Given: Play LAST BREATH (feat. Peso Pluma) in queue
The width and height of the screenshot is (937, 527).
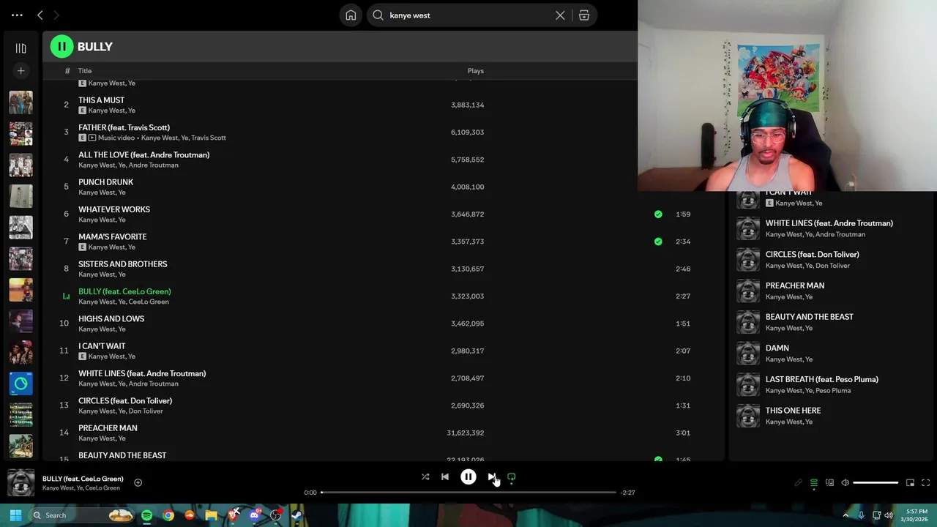Looking at the screenshot, I should point(821,379).
